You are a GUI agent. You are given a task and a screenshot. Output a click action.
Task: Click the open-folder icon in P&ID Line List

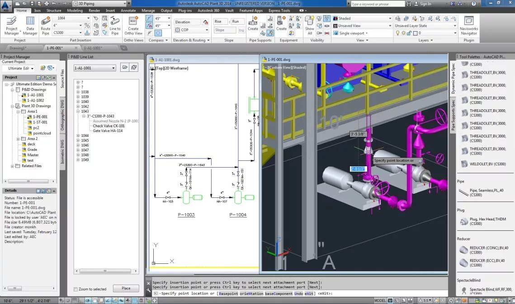125,67
